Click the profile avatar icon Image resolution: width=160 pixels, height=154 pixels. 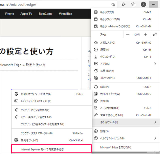coord(143,5)
